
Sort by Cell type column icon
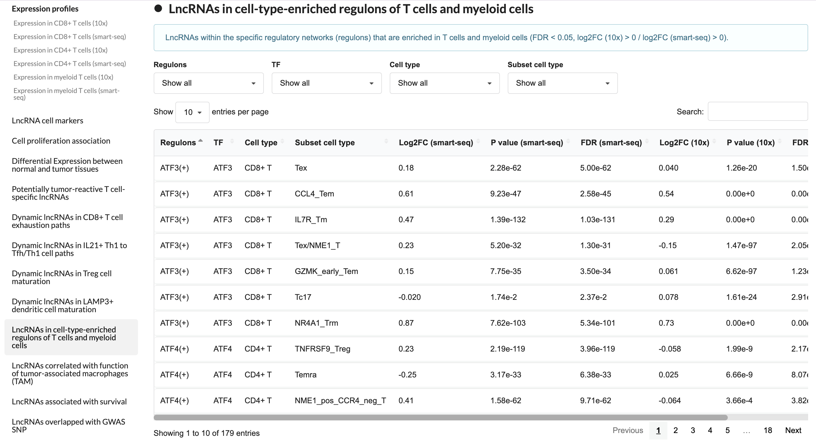[x=282, y=142]
